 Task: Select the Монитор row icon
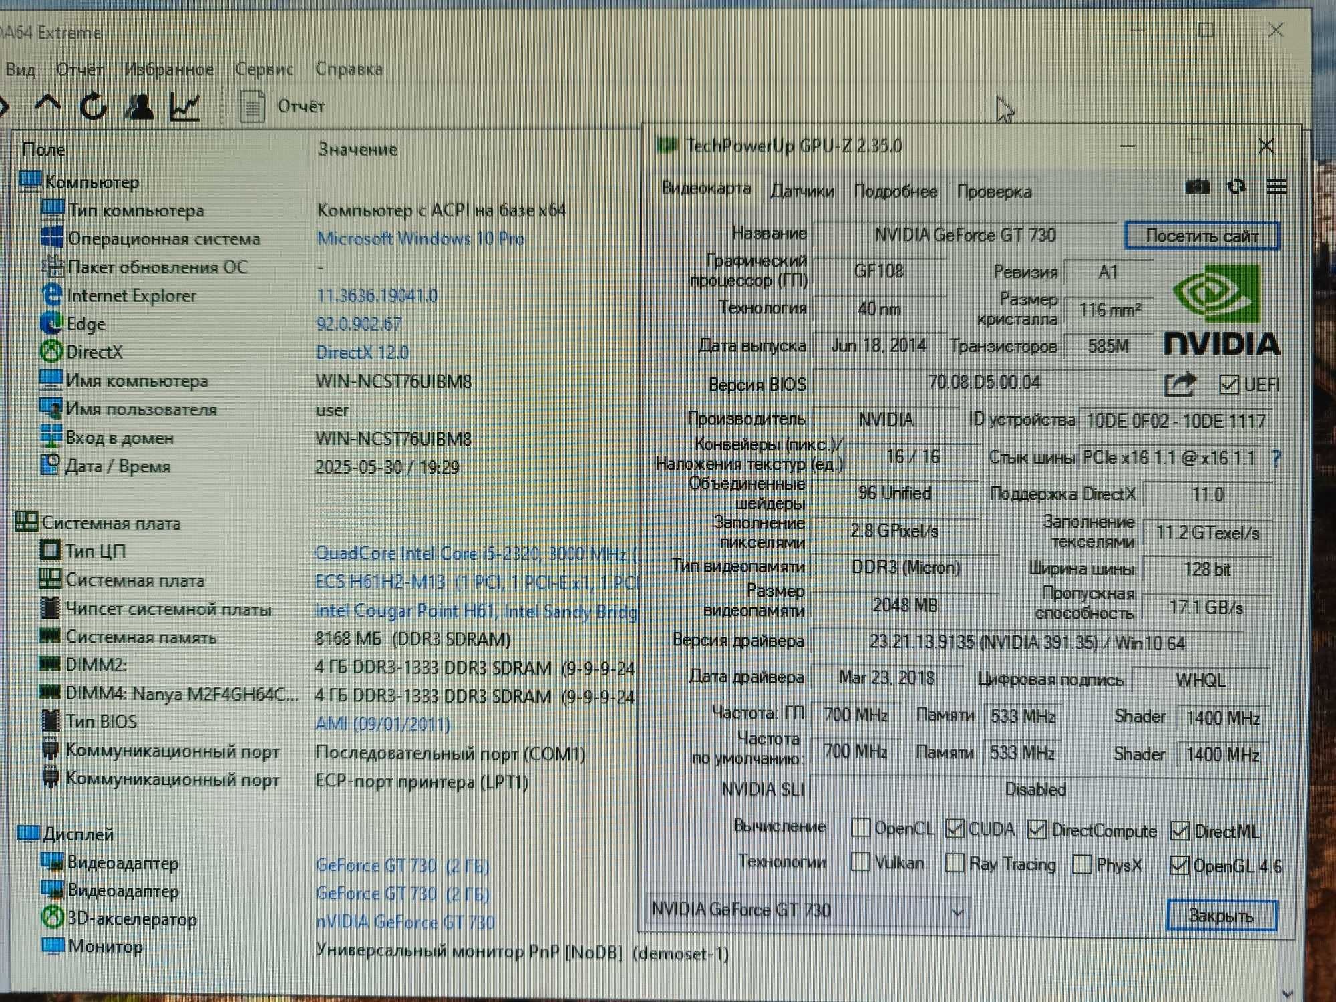(53, 945)
